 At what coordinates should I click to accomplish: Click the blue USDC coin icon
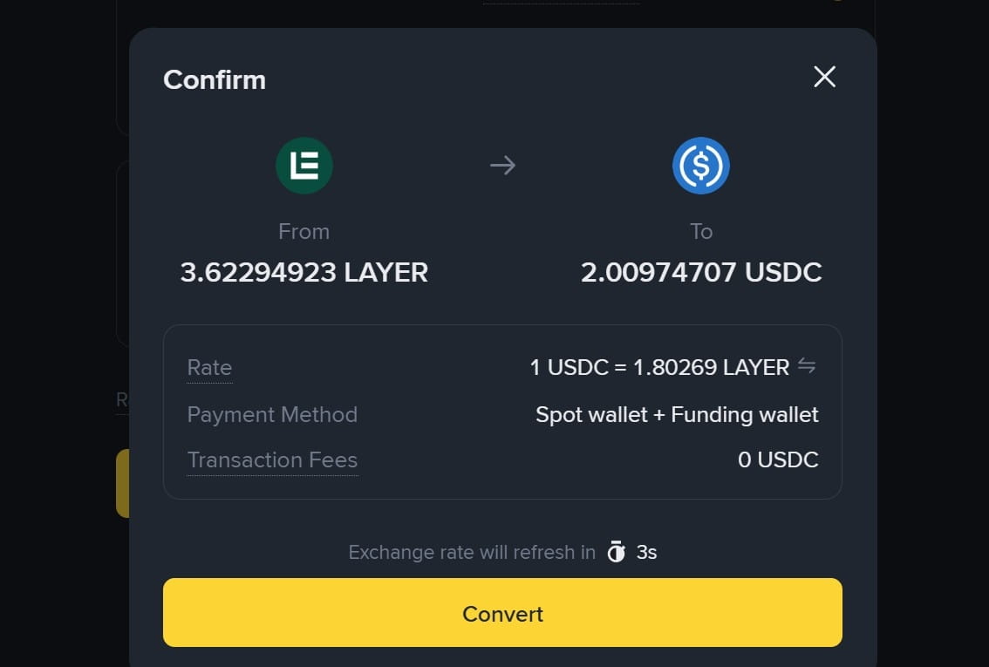coord(700,166)
